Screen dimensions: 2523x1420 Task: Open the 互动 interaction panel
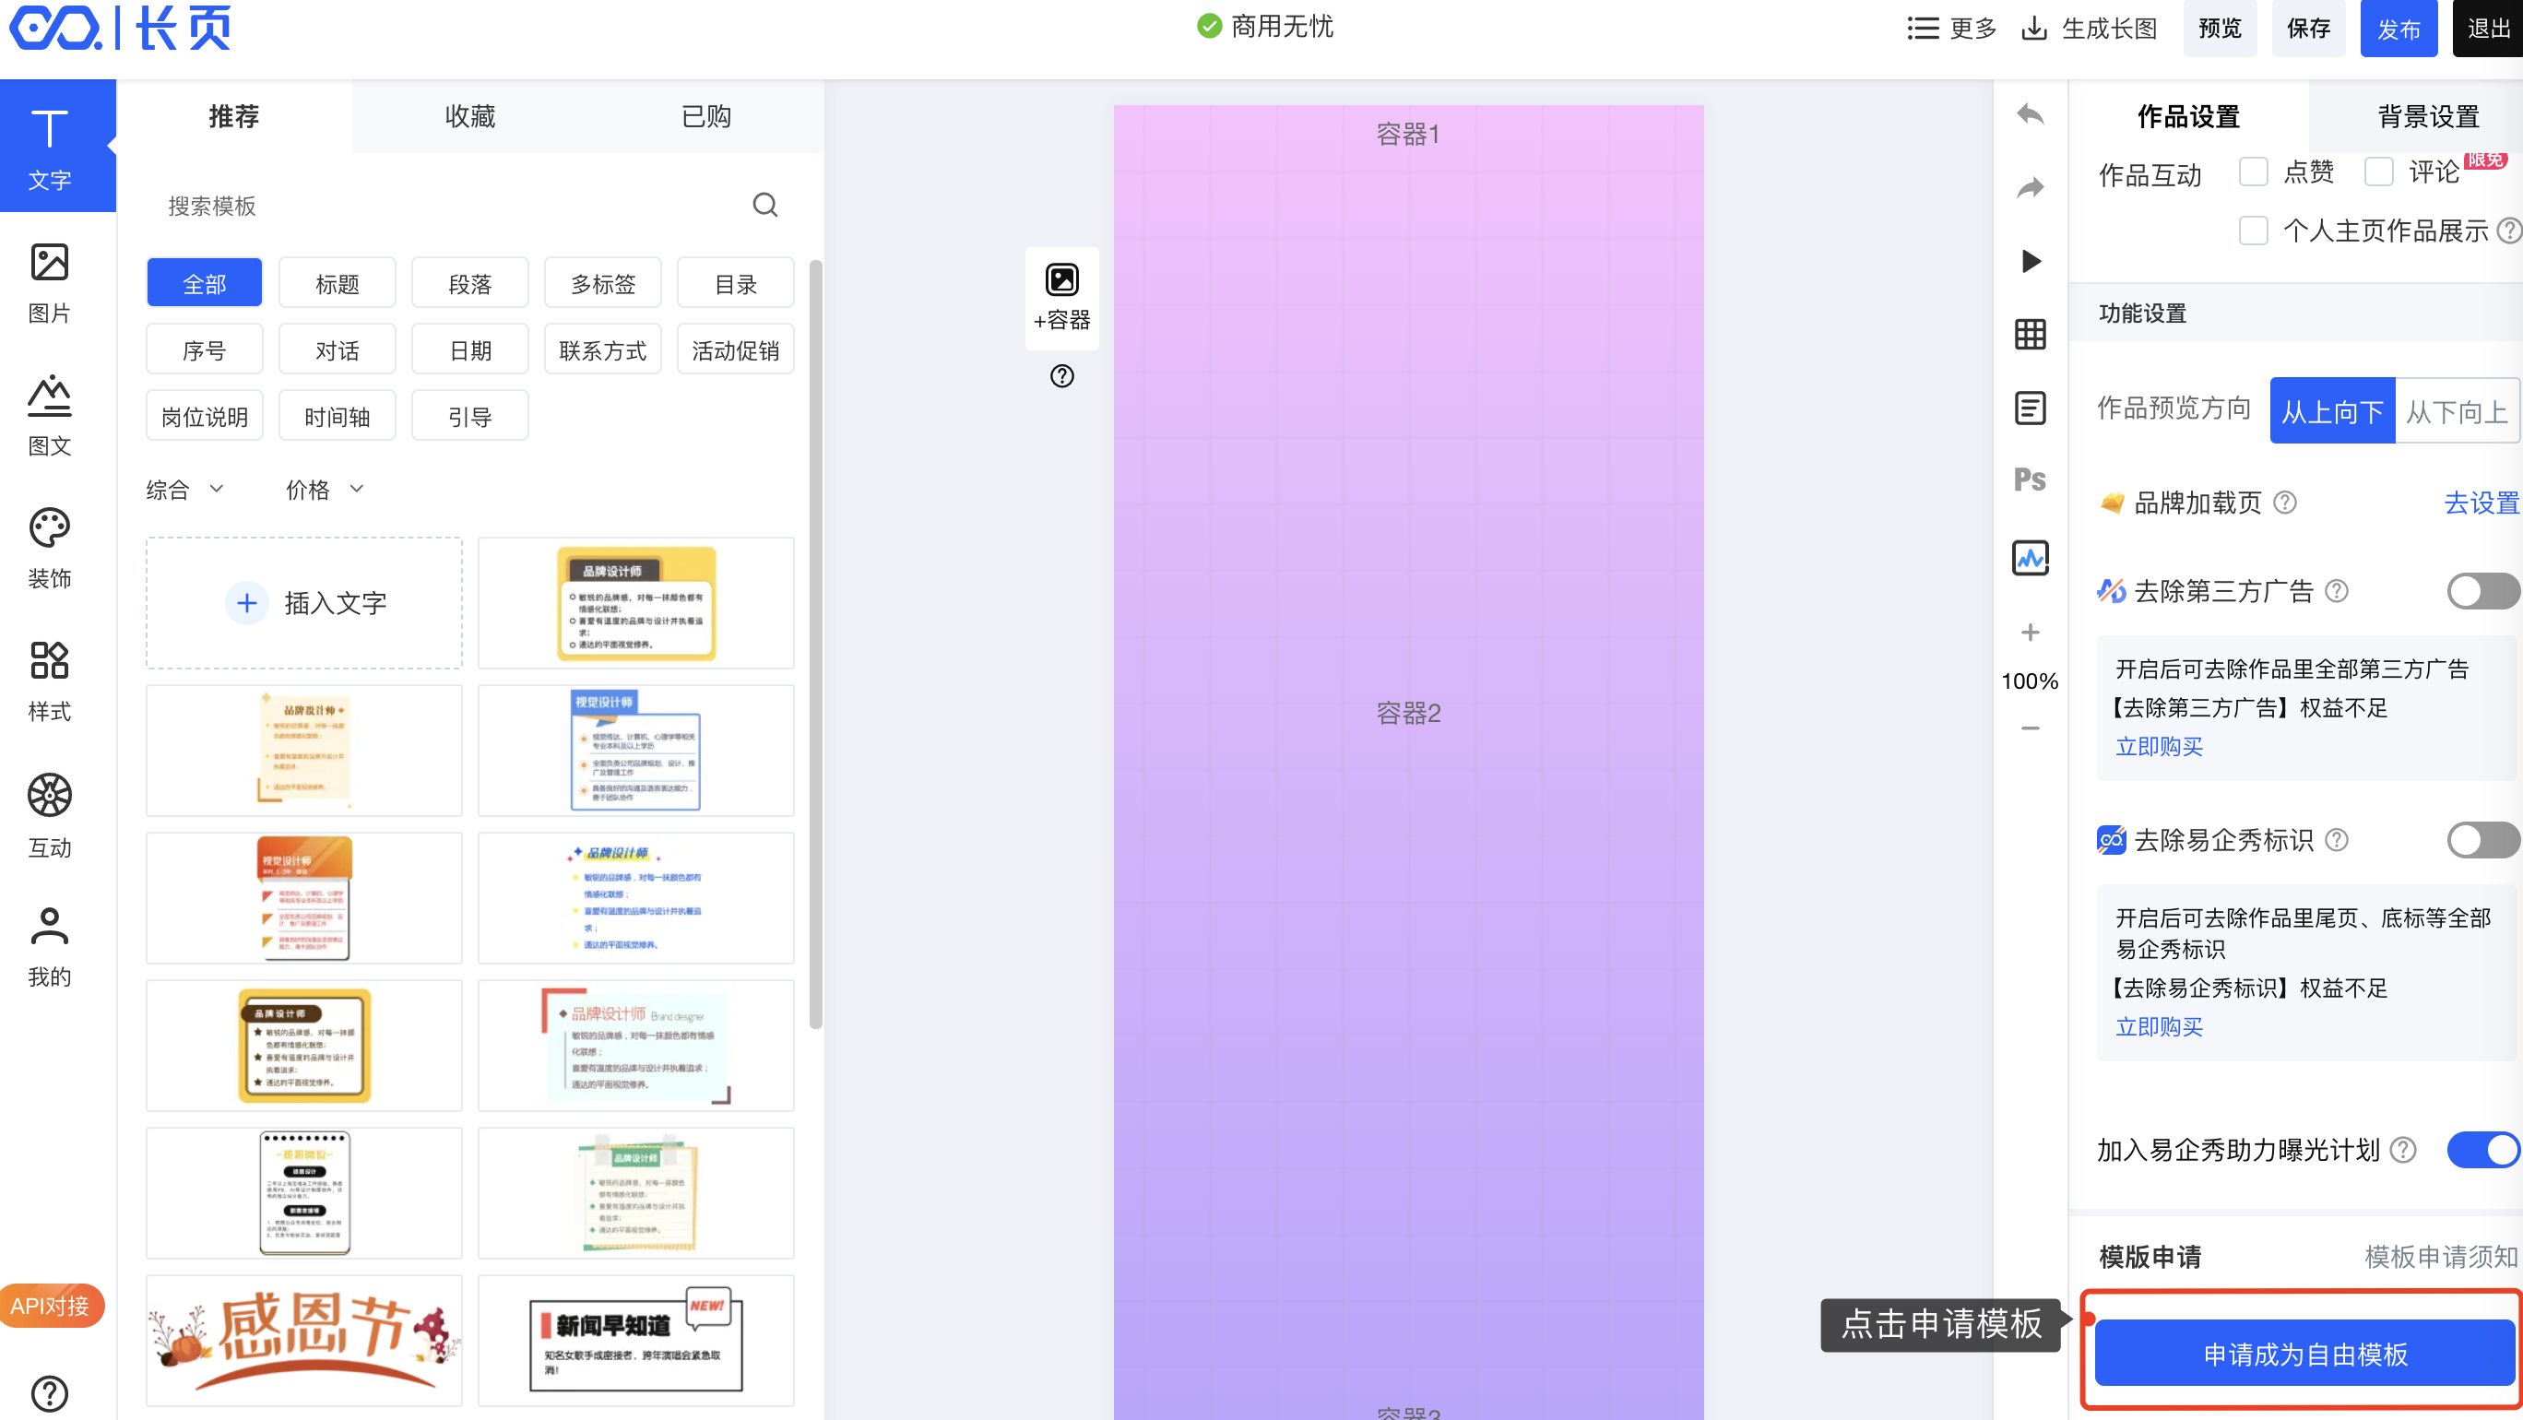coord(49,815)
